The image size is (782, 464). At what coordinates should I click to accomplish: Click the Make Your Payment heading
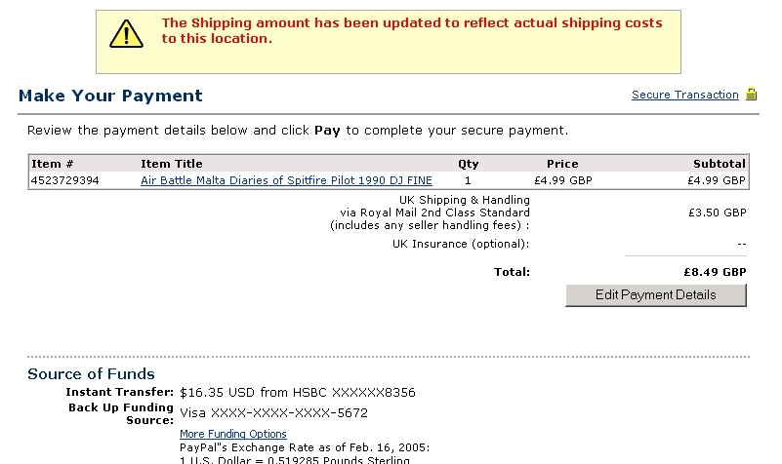[110, 96]
